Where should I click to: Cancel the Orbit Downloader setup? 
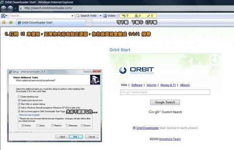(92, 137)
